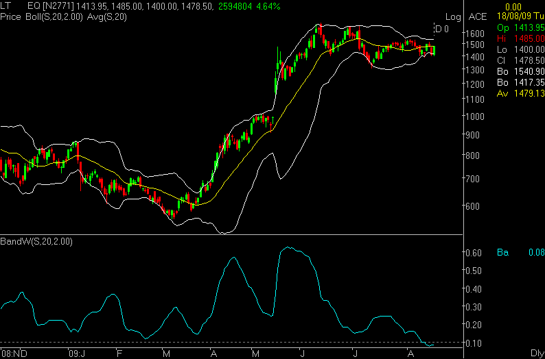This screenshot has height=359, width=545.
Task: Click the 0.20 bandwidth axis label
Action: tap(474, 325)
